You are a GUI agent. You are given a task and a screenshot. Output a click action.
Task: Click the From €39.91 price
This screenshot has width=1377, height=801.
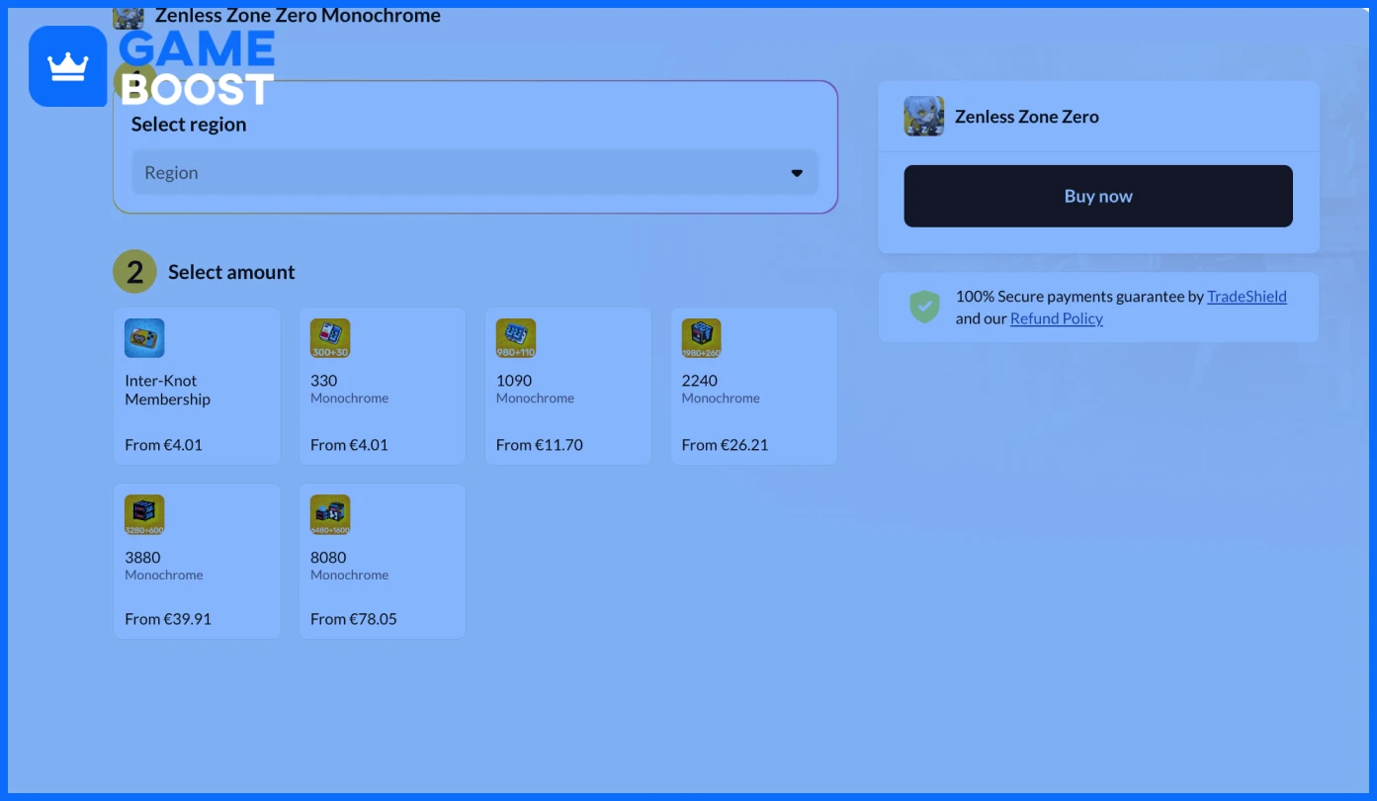[168, 619]
